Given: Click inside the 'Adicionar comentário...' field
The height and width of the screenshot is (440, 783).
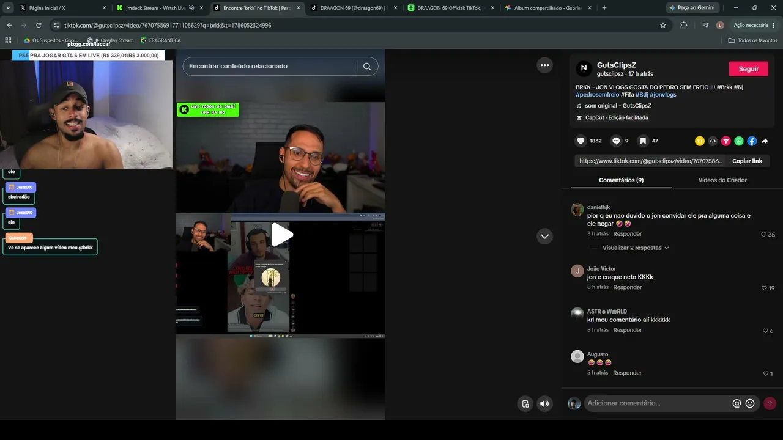Looking at the screenshot, I should pos(658,403).
